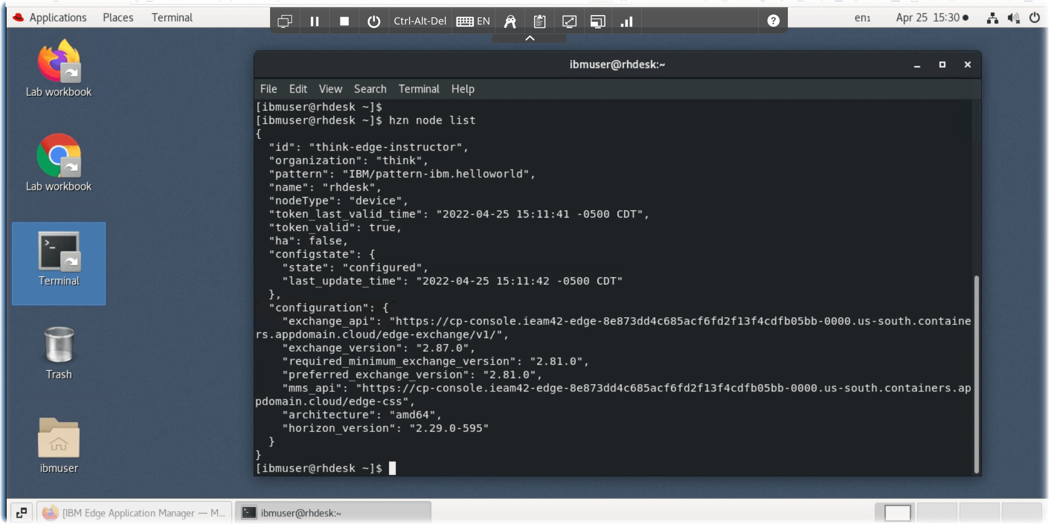Click the "nodeType": "device" line
The image size is (1049, 524).
point(338,201)
